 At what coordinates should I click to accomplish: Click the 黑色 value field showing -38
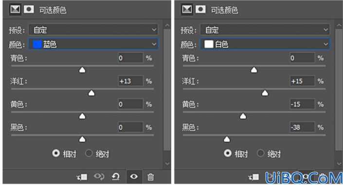302,127
